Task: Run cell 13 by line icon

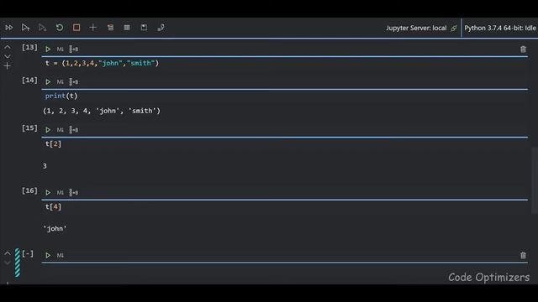Action: point(73,49)
